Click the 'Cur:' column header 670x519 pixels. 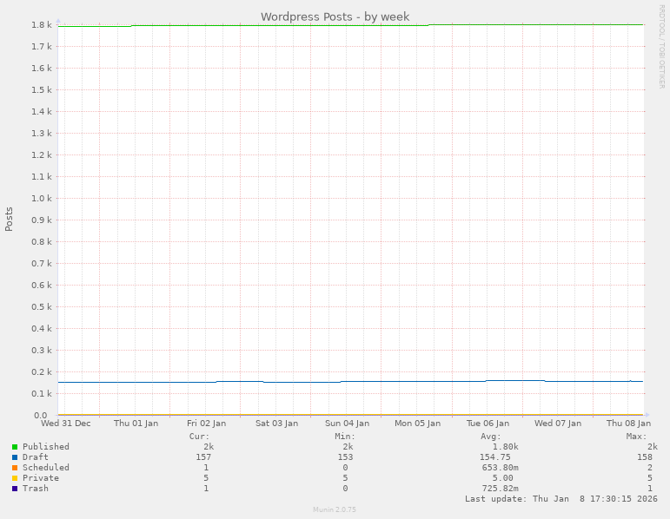click(x=199, y=437)
